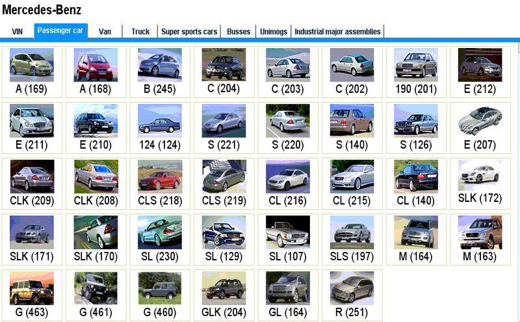Choose the CL (140) model
This screenshot has width=520, height=322.
click(416, 184)
